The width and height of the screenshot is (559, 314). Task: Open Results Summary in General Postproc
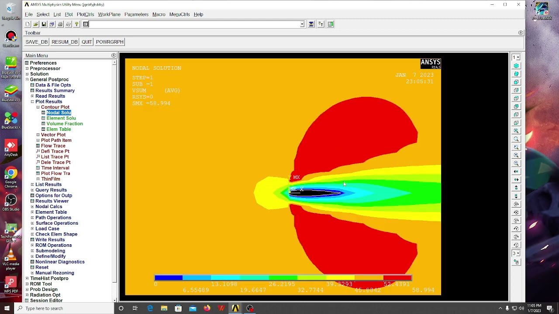click(55, 91)
